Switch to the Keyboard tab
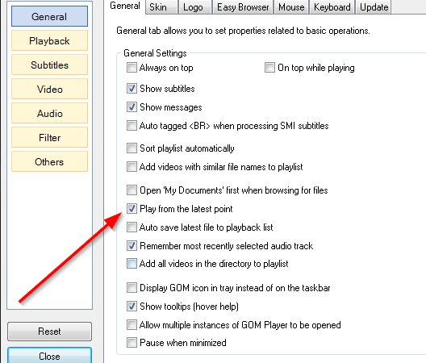The width and height of the screenshot is (426, 363). click(x=332, y=7)
